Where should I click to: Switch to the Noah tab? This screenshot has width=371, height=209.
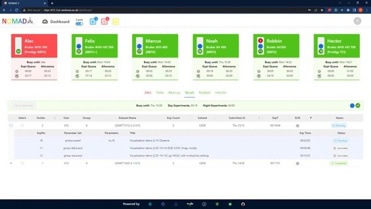click(x=190, y=93)
